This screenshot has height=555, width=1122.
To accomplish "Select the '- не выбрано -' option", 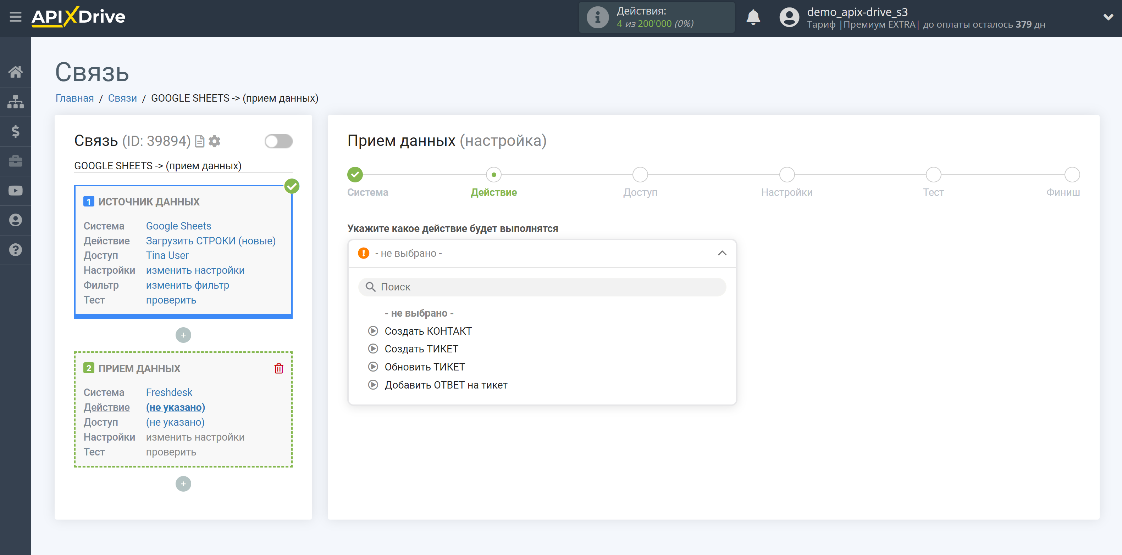I will (419, 313).
